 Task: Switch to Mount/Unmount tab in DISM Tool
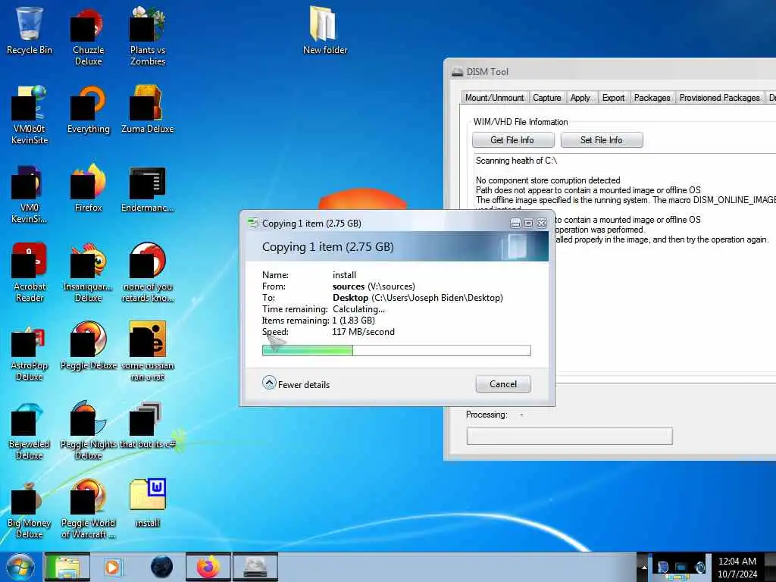pos(494,98)
